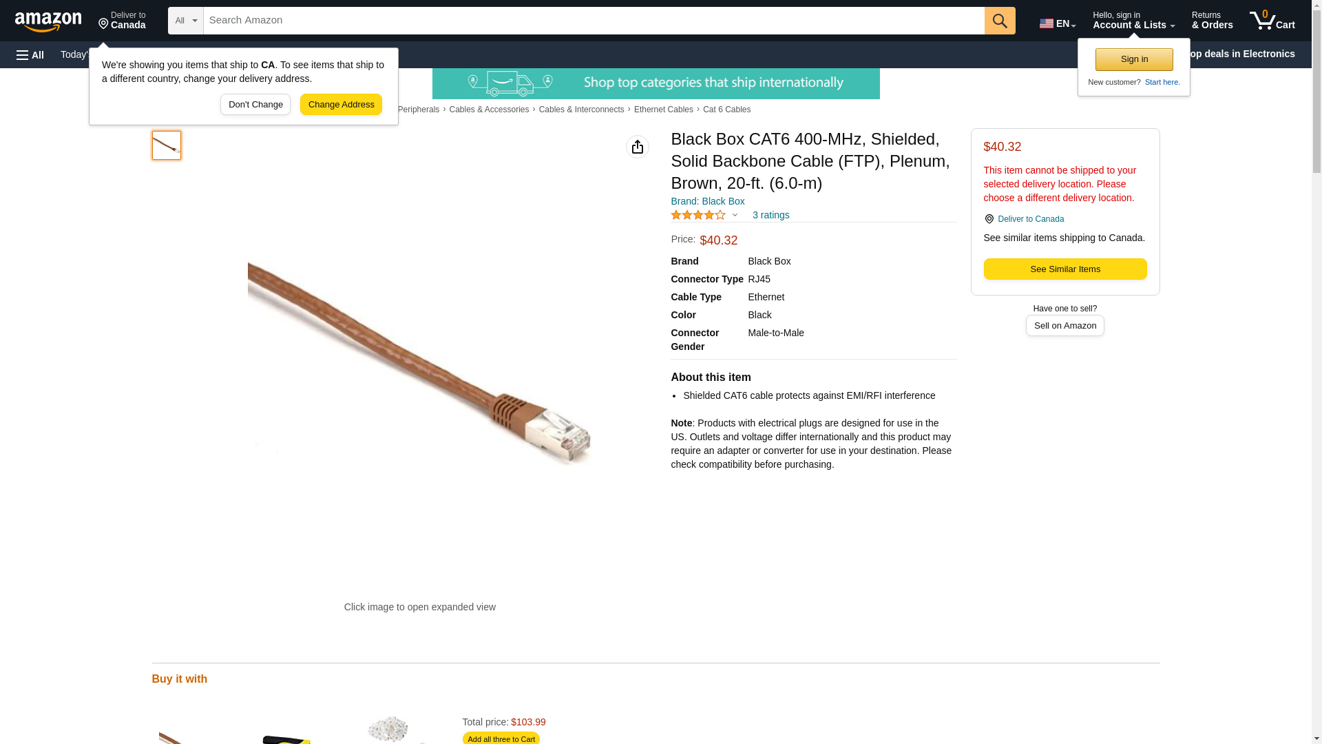
Task: Open the All hamburger menu
Action: click(x=30, y=54)
